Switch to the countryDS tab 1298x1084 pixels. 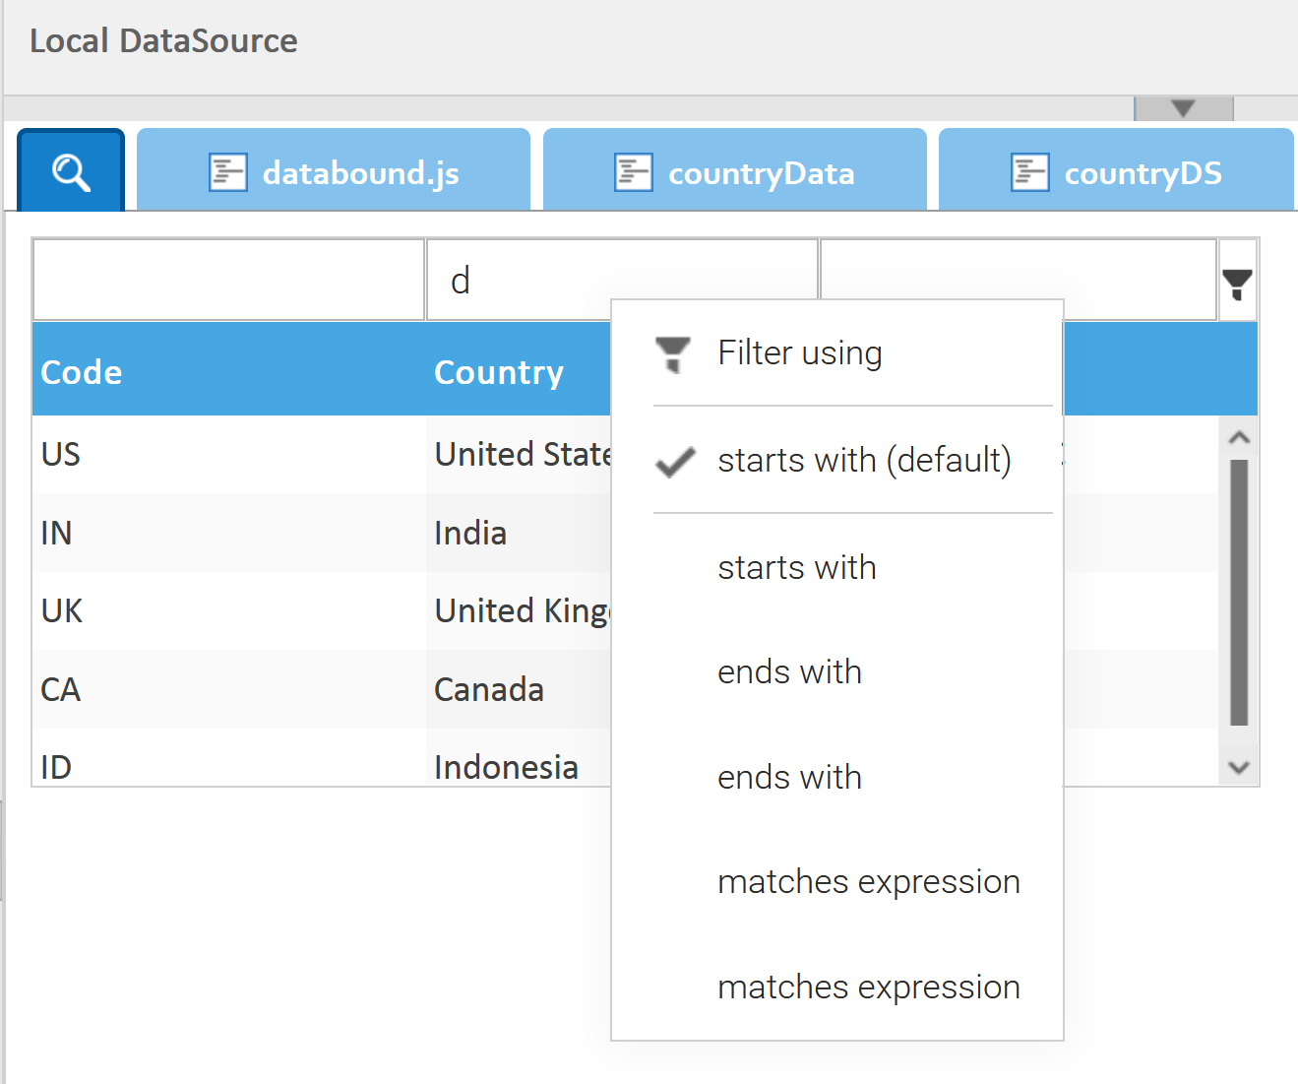pos(1142,173)
